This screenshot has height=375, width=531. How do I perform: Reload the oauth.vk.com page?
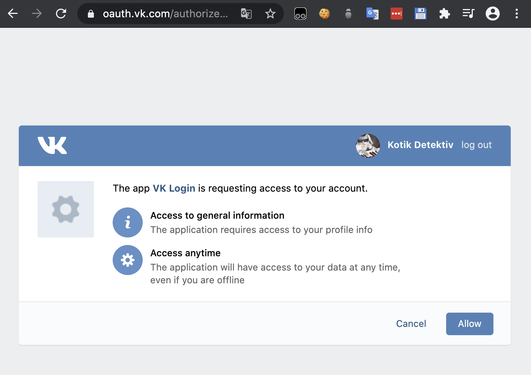(x=61, y=14)
